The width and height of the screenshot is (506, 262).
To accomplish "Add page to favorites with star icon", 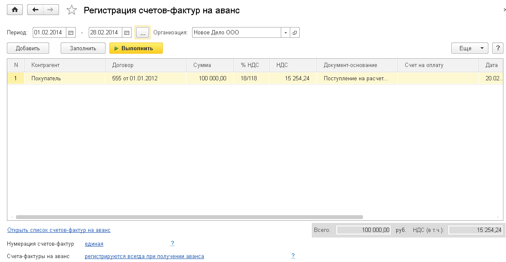I will click(72, 10).
